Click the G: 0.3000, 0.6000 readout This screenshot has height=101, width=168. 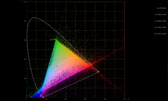tap(160, 21)
